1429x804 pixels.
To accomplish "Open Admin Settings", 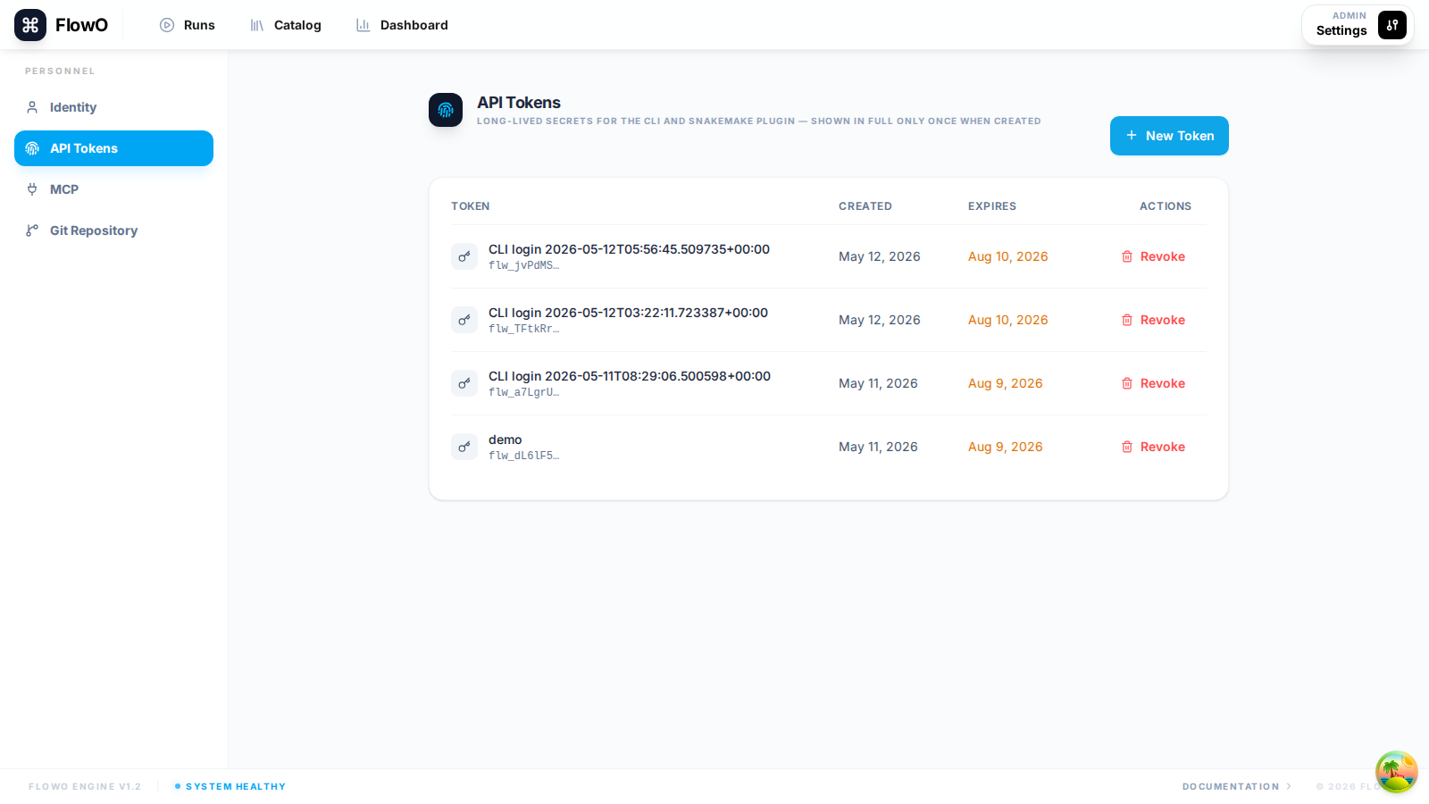I will [1358, 25].
